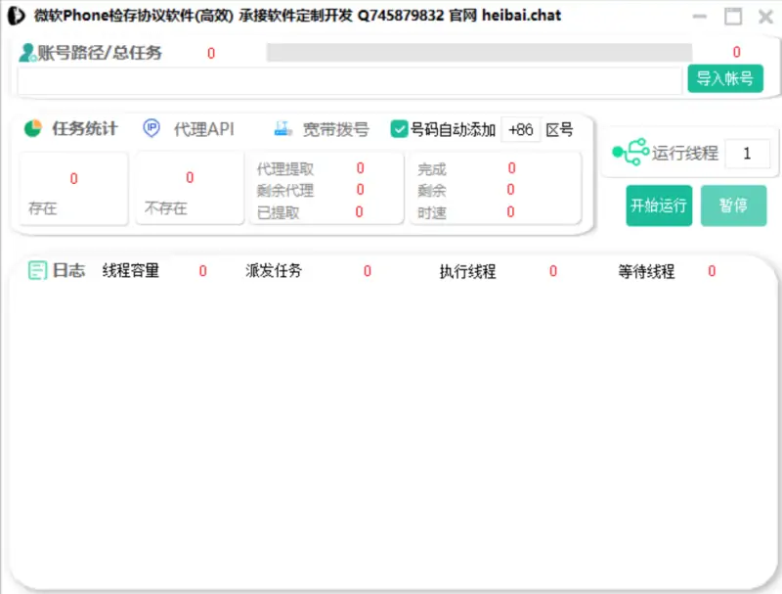Click inside the area code +86 field
This screenshot has height=594, width=782.
pos(522,128)
